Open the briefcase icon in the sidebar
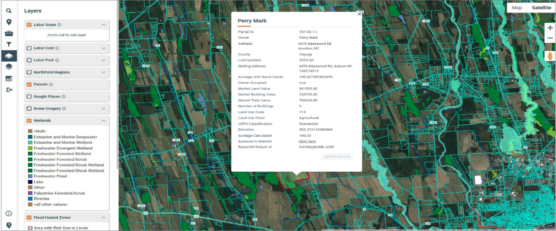 8,33
